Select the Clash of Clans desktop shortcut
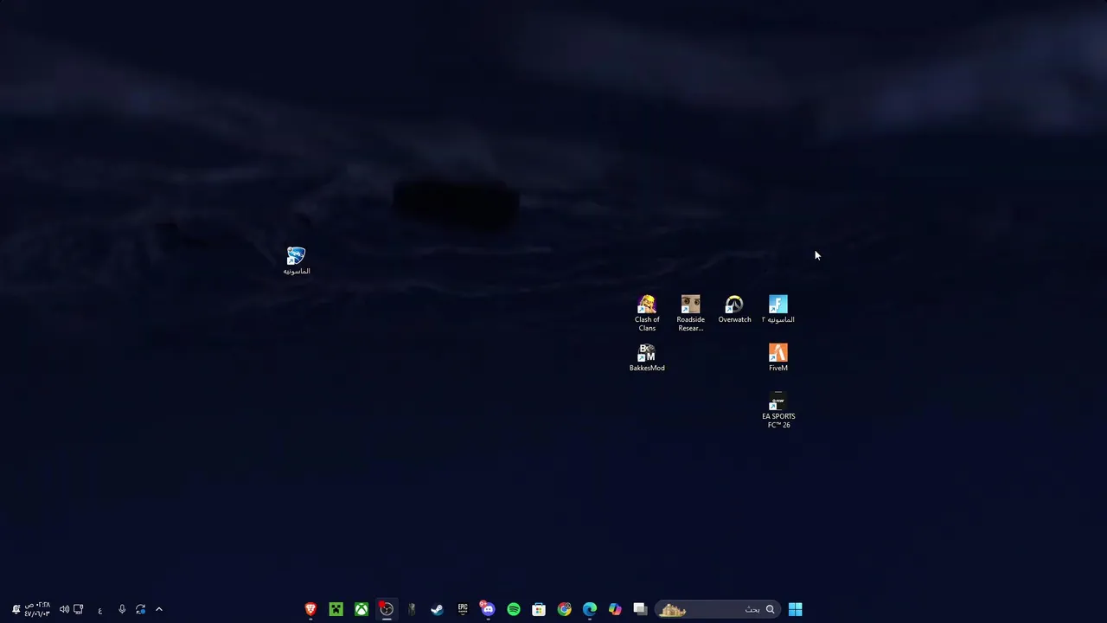Viewport: 1107px width, 623px height. (647, 313)
